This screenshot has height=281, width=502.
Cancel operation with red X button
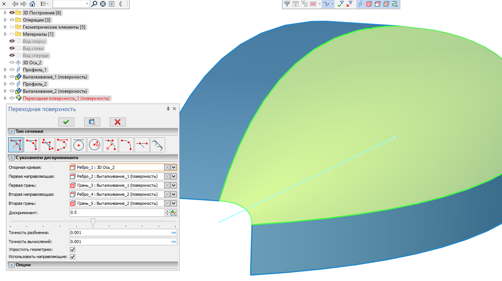(118, 122)
